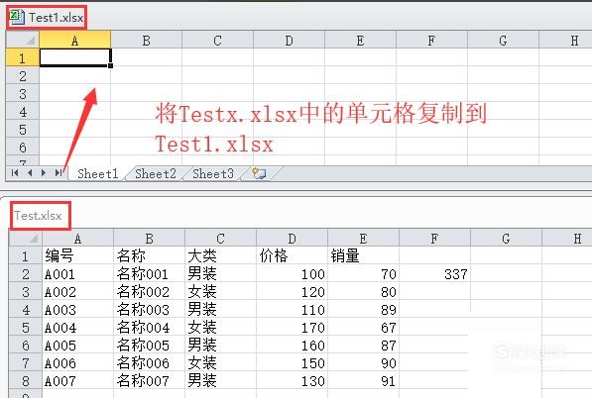Screen dimensions: 592x398
Task: Select cell containing 名称002
Action: pos(149,291)
